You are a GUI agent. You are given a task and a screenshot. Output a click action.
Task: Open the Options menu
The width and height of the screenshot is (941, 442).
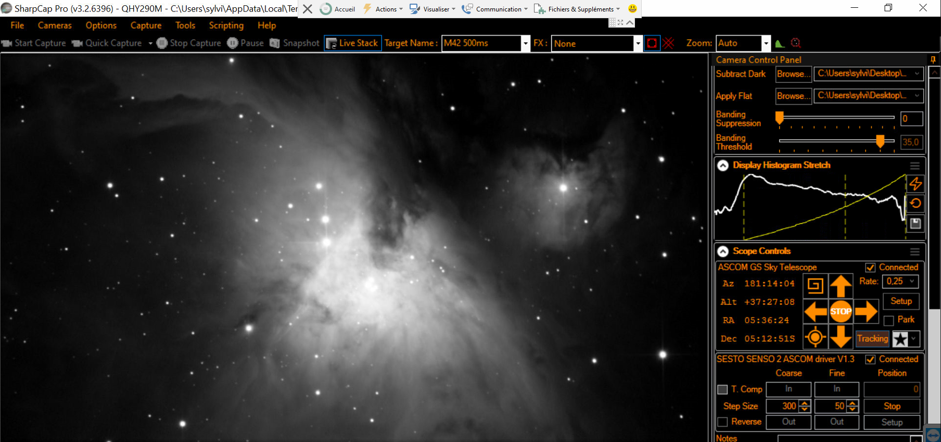tap(101, 26)
